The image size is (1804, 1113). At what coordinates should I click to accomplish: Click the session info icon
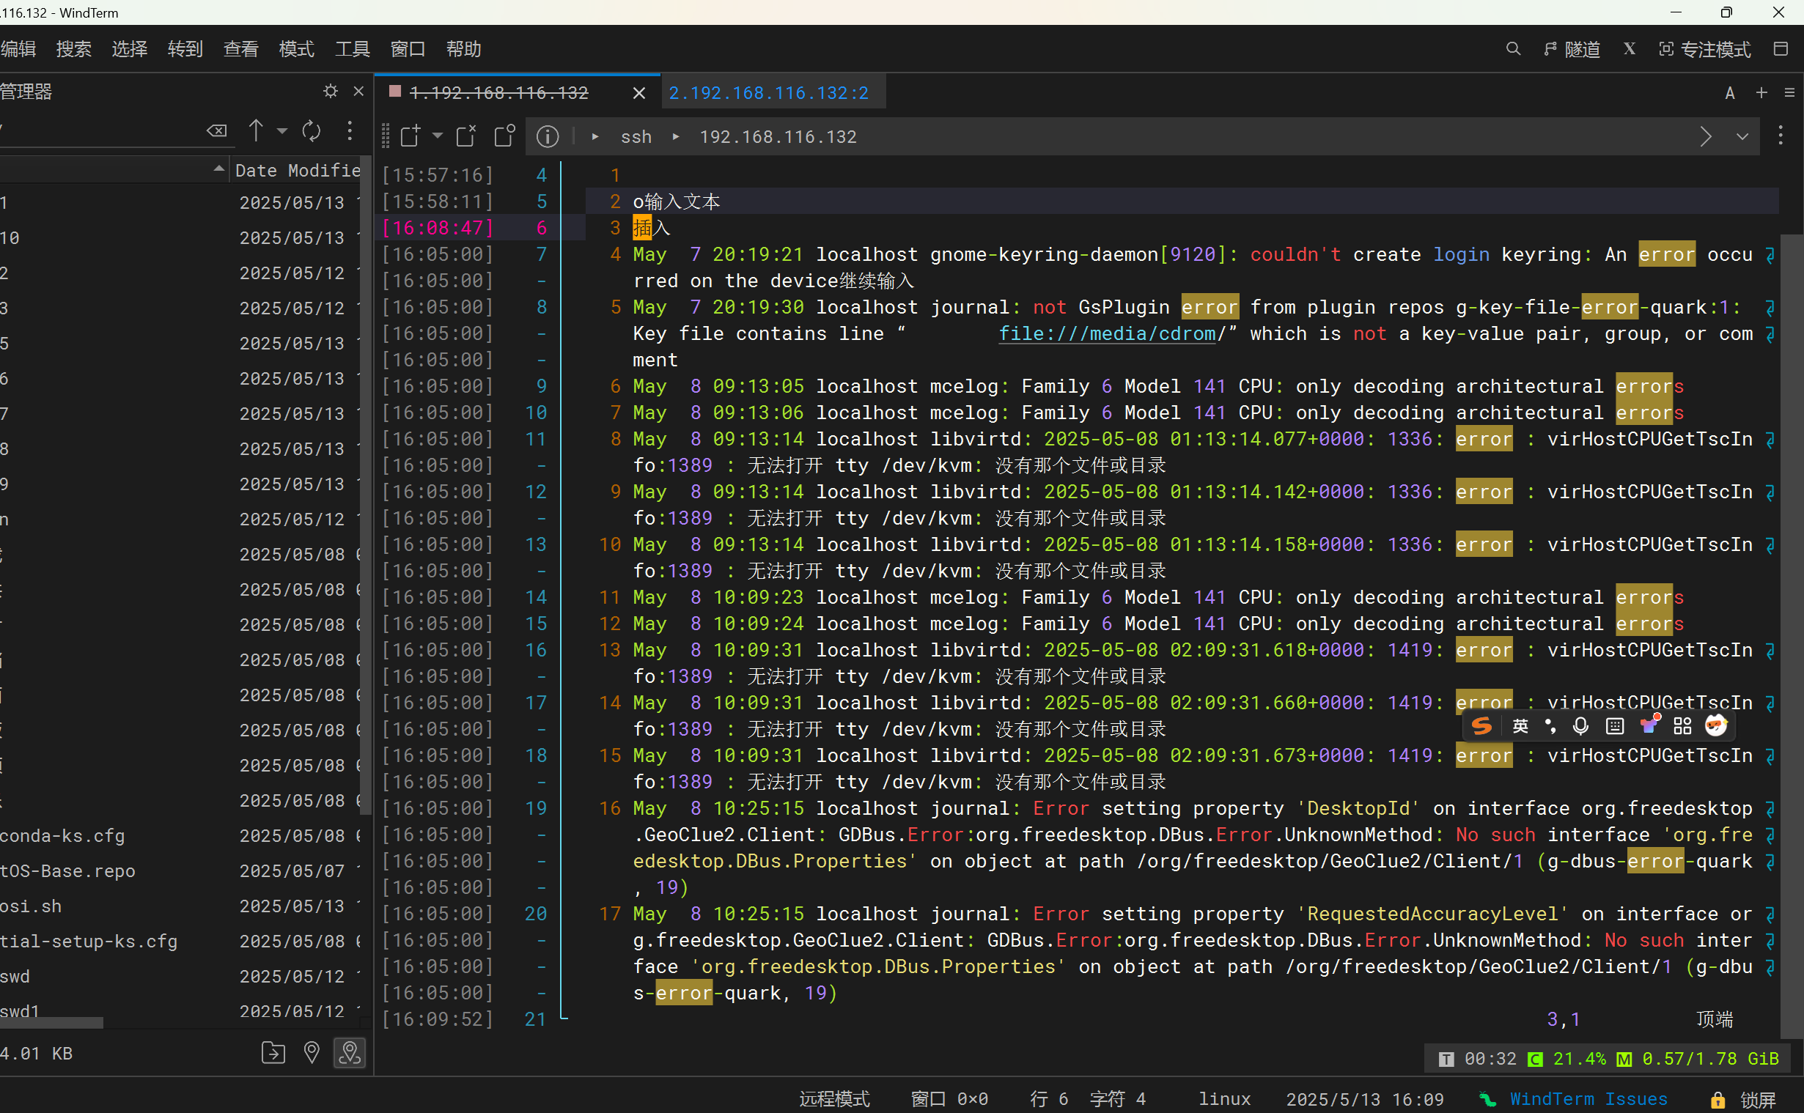pyautogui.click(x=547, y=136)
